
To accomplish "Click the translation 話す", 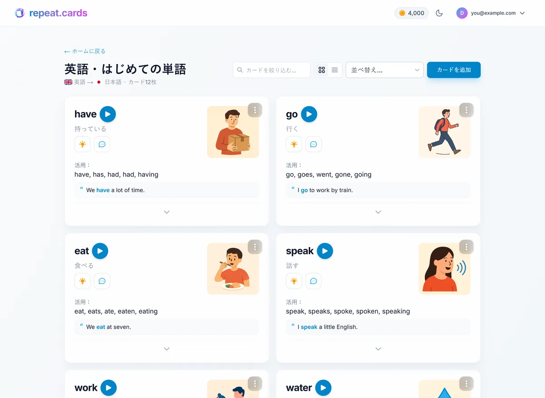I will [292, 266].
